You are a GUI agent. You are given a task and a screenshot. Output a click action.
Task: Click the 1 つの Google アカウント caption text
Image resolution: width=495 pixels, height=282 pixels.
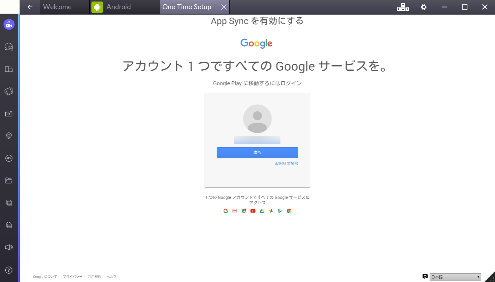point(257,200)
